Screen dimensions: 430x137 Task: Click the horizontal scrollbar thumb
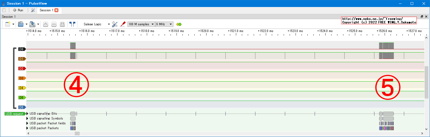coord(77,134)
